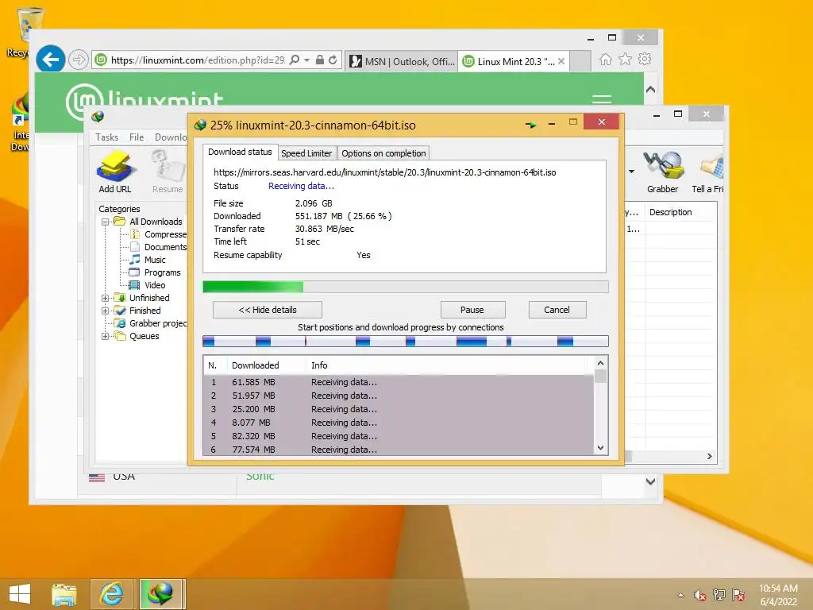The width and height of the screenshot is (813, 610).
Task: Select connection row 5 with 82.320 MB
Action: click(399, 436)
